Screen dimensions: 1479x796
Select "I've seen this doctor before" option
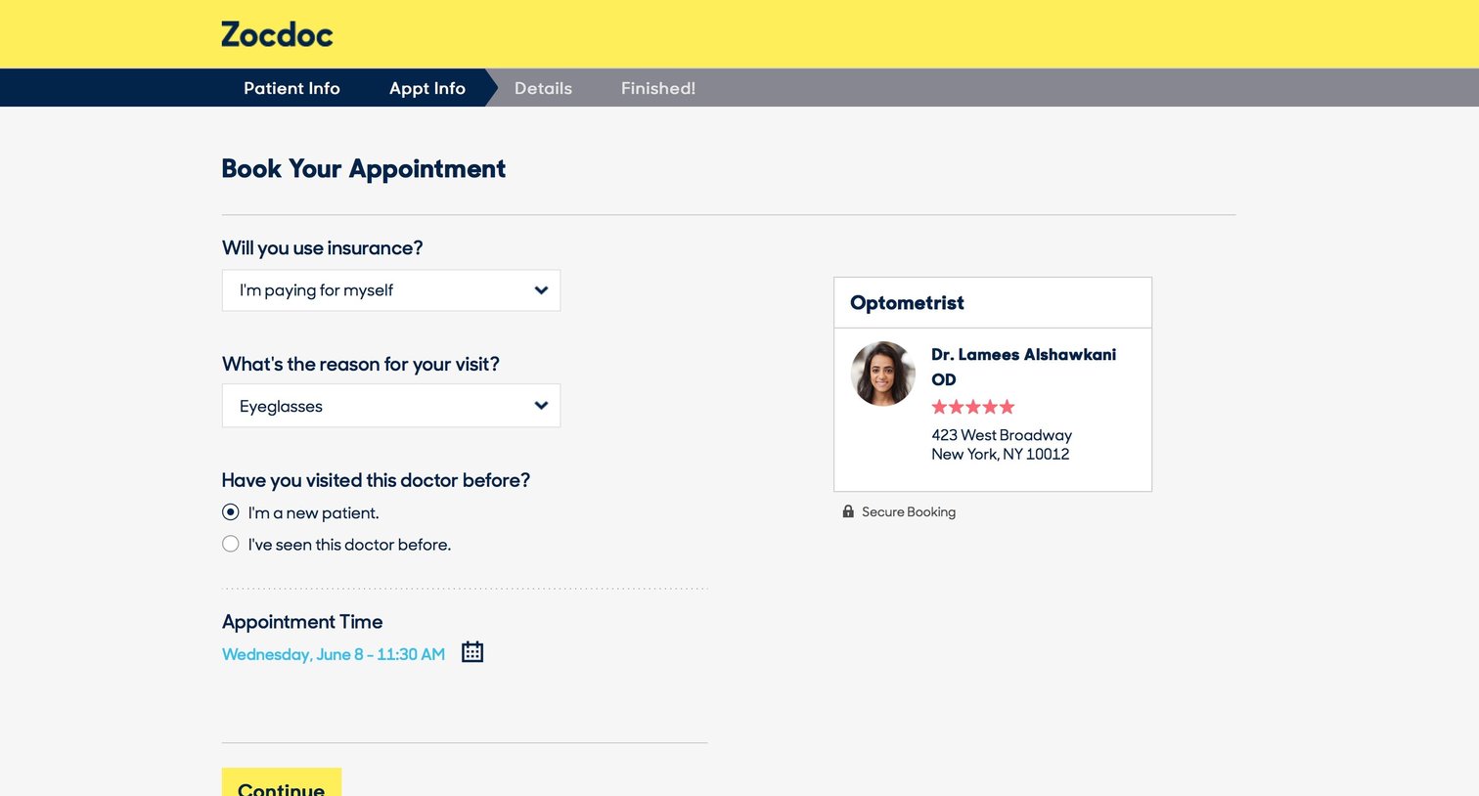click(x=231, y=544)
